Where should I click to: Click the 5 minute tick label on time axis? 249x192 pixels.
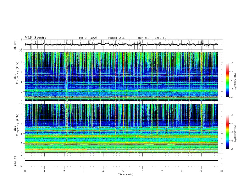[123, 171]
